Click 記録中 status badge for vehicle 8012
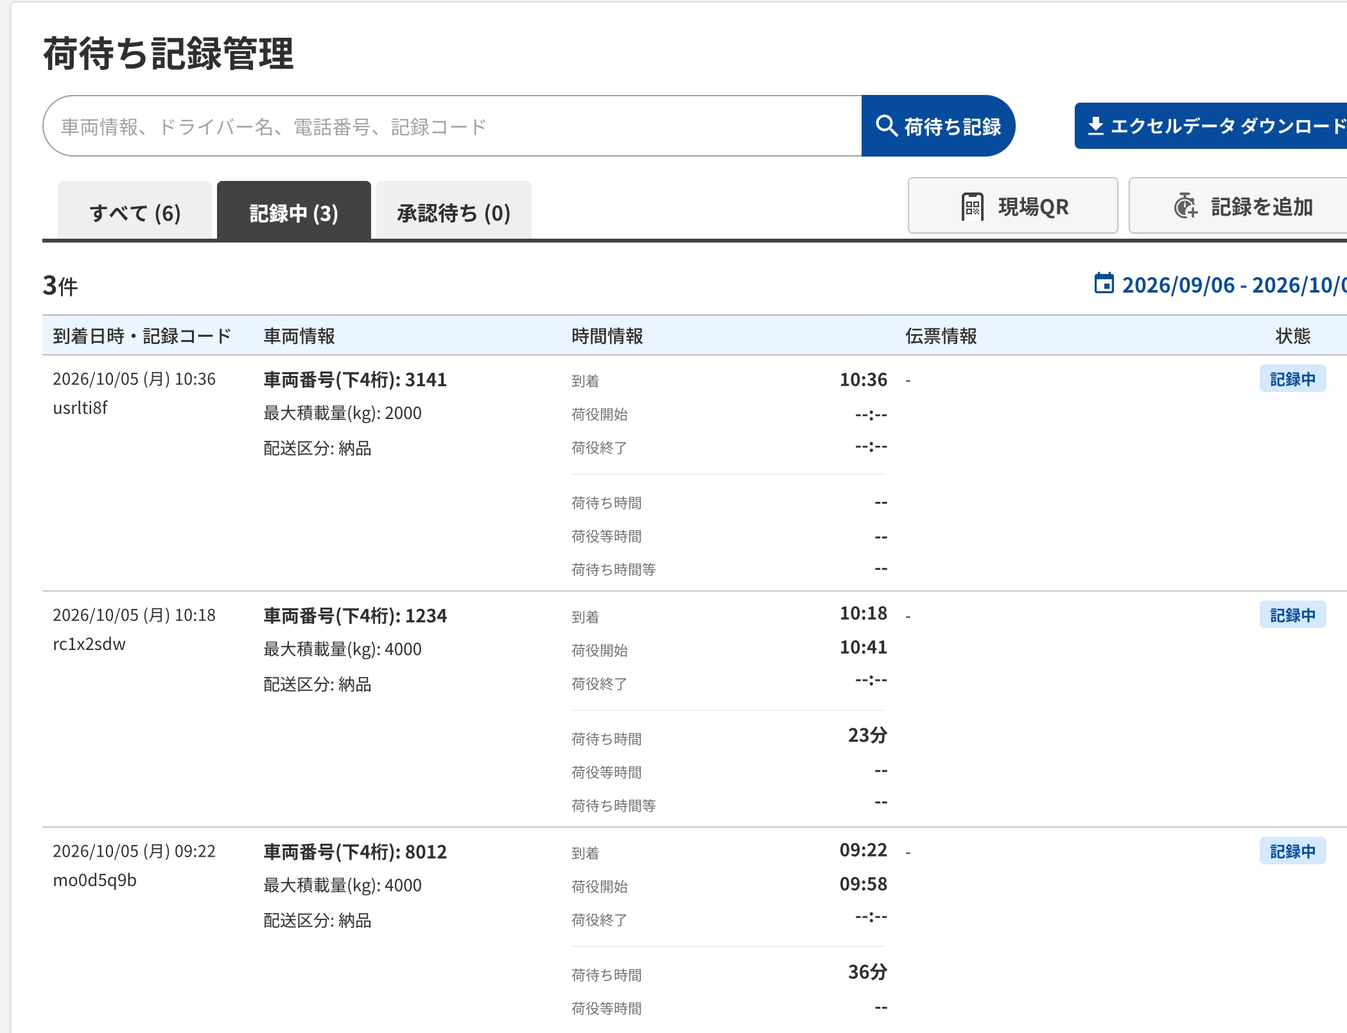Viewport: 1347px width, 1033px height. 1292,851
